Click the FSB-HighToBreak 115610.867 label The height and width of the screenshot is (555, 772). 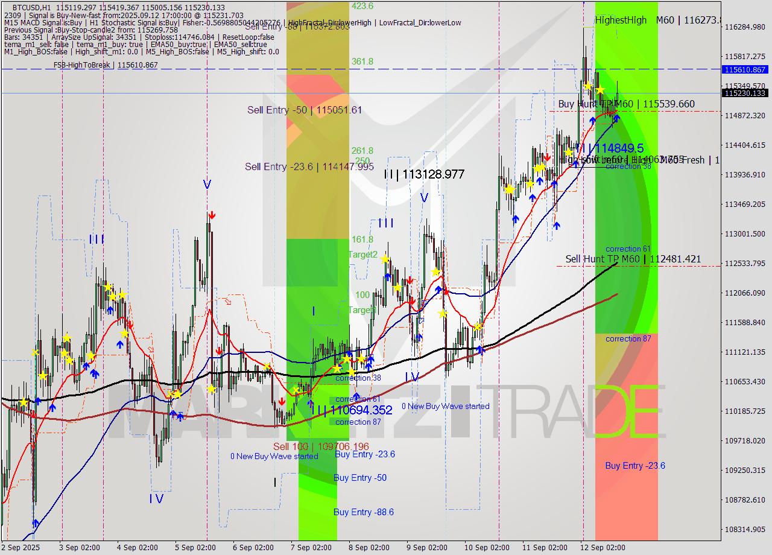106,65
